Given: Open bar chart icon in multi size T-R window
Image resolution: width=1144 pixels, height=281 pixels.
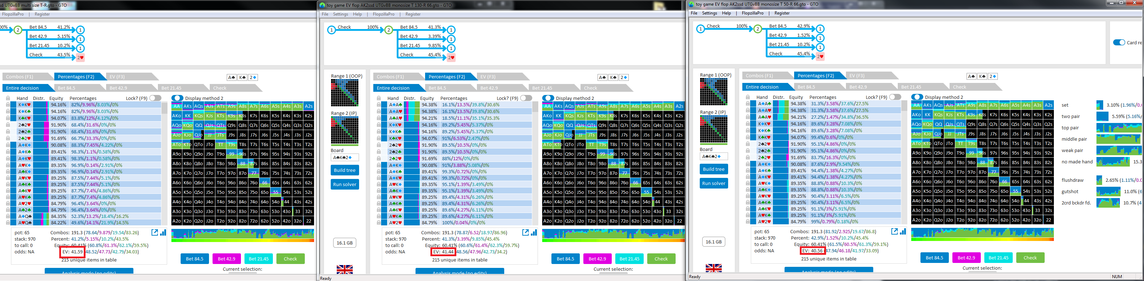Looking at the screenshot, I should [163, 233].
